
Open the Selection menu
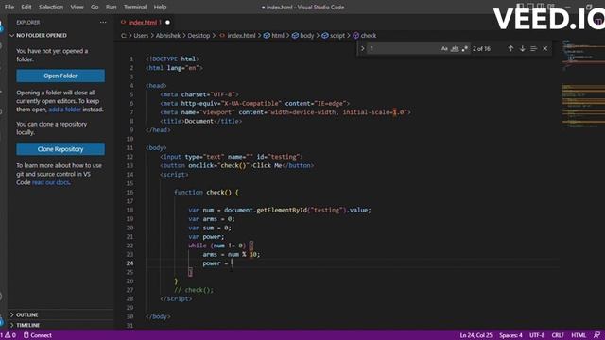(x=51, y=7)
